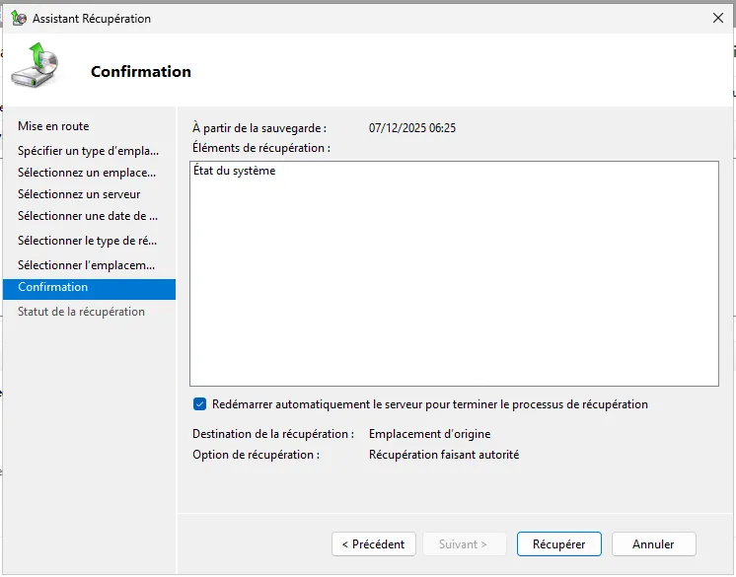Click the 'Statut de la récupération' step
Viewport: 736px width, 577px height.
point(81,312)
